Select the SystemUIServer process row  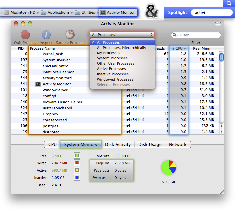[x=115, y=60]
